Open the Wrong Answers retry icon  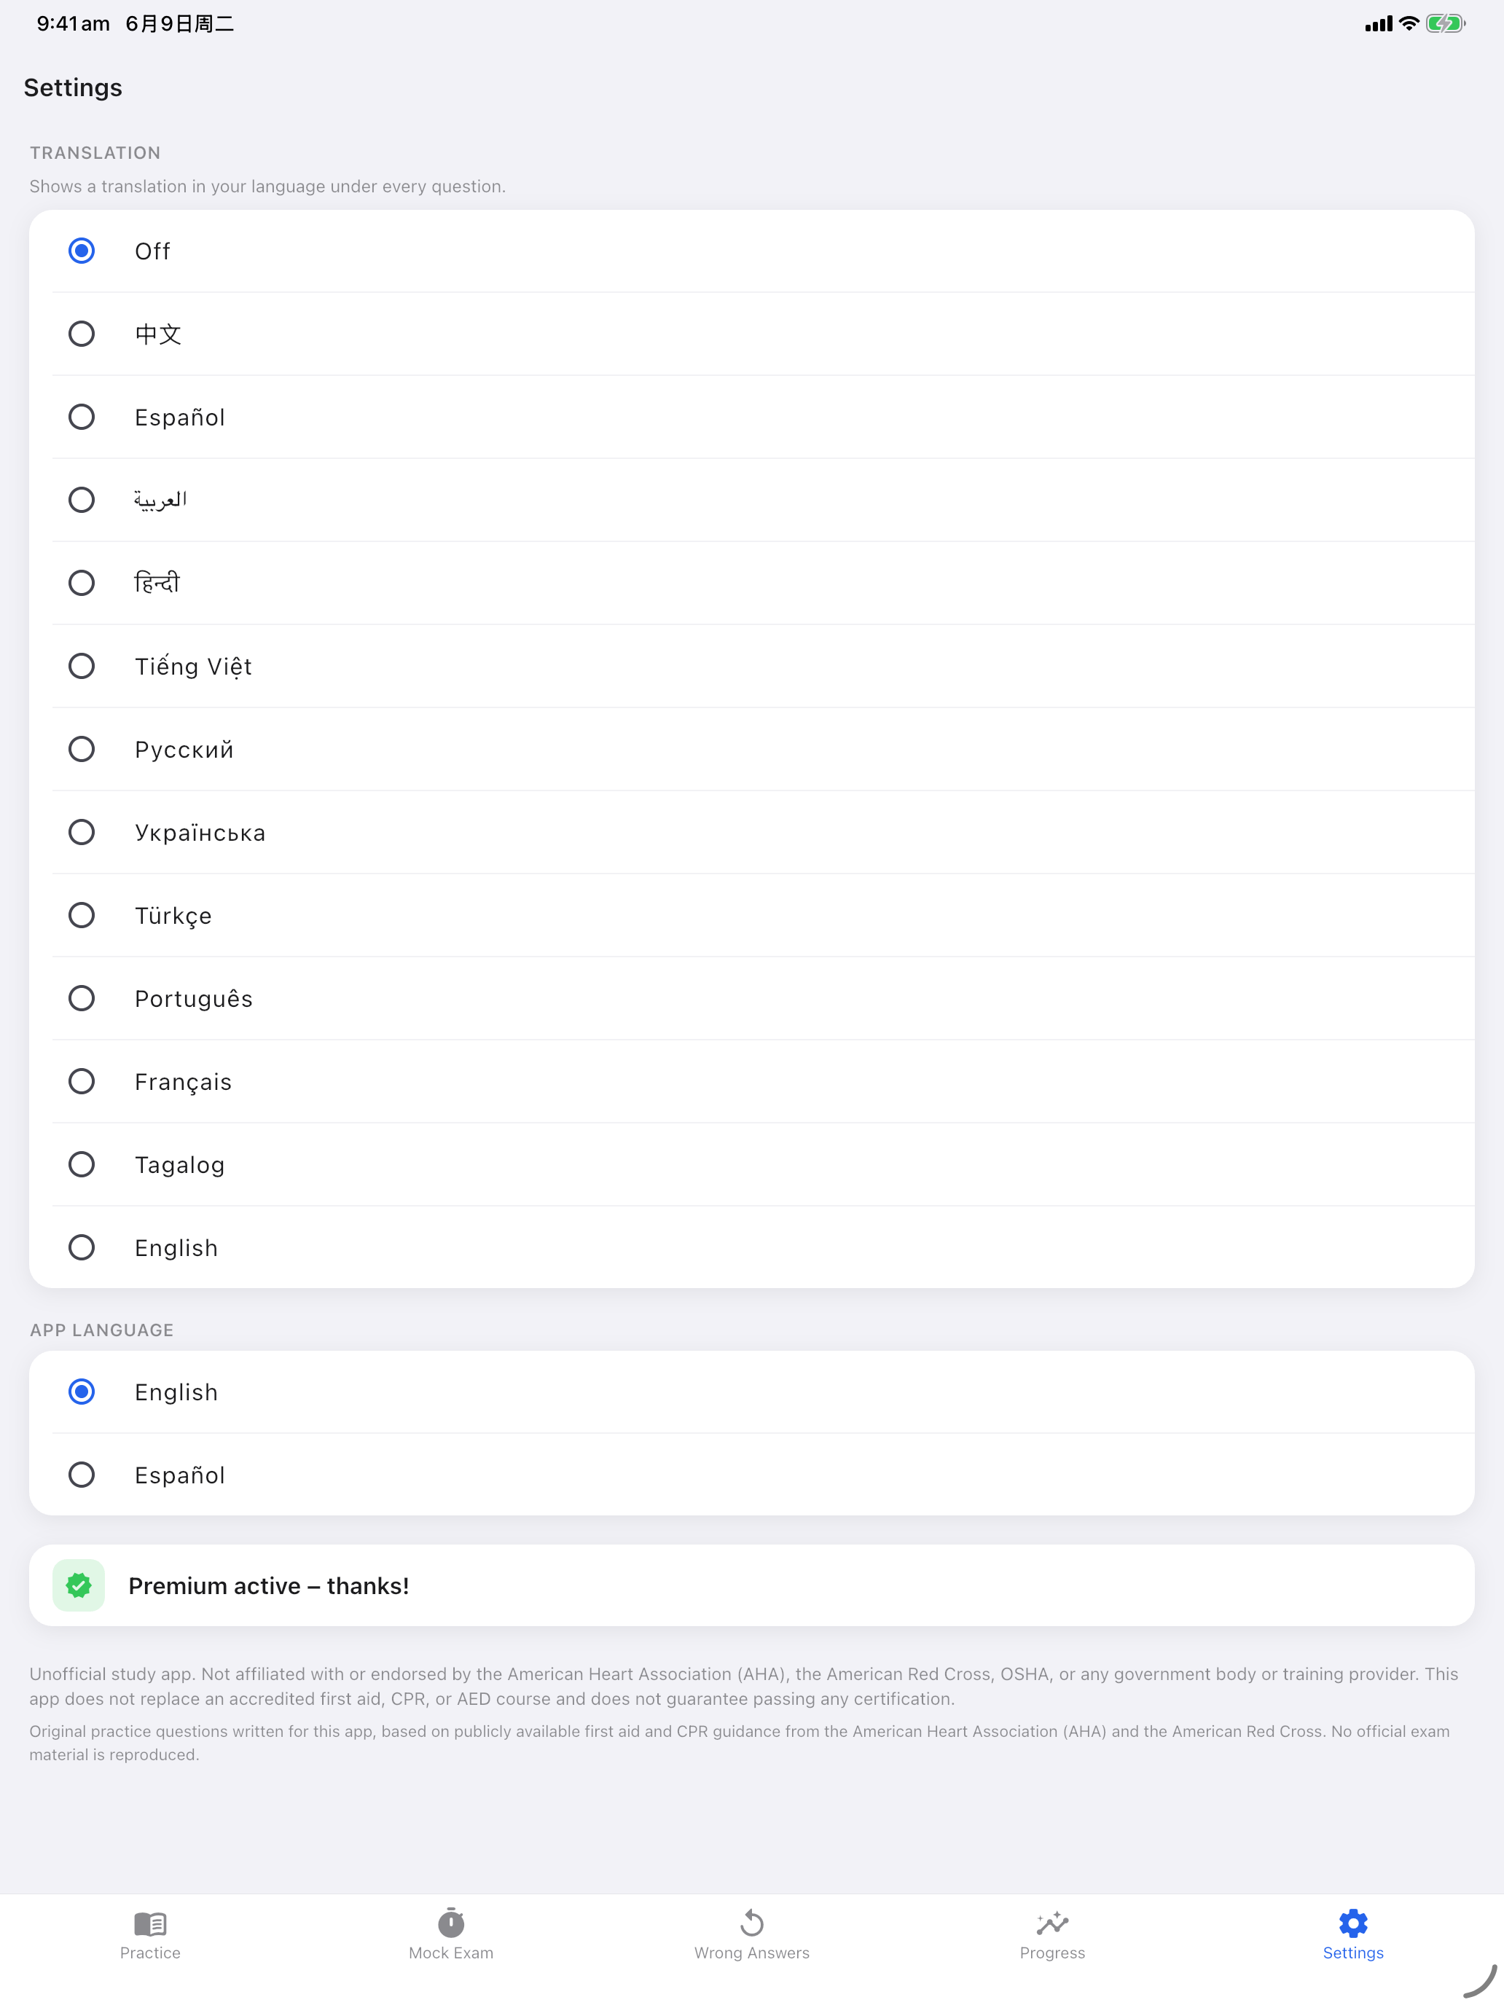click(x=751, y=1922)
